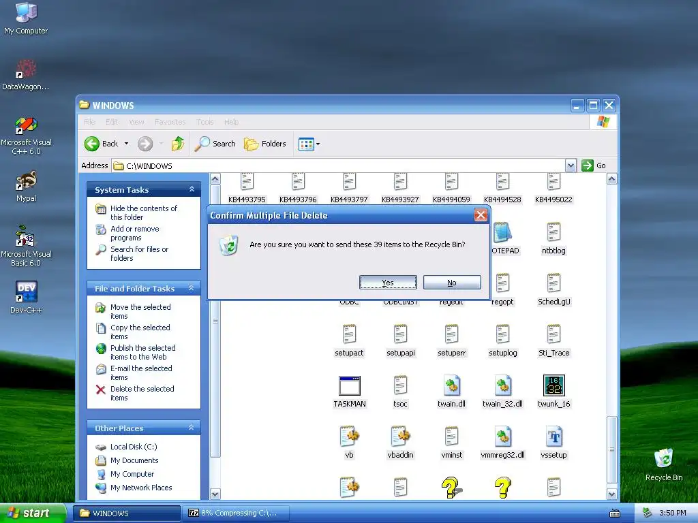Open the Back history dropdown arrow
The width and height of the screenshot is (698, 523).
point(126,144)
